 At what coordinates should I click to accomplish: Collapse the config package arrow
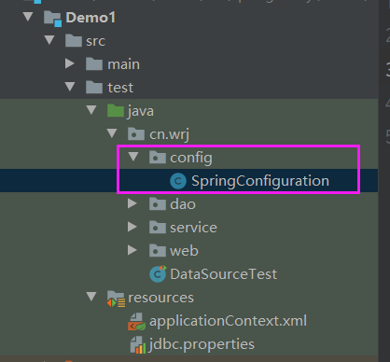pyautogui.click(x=133, y=157)
